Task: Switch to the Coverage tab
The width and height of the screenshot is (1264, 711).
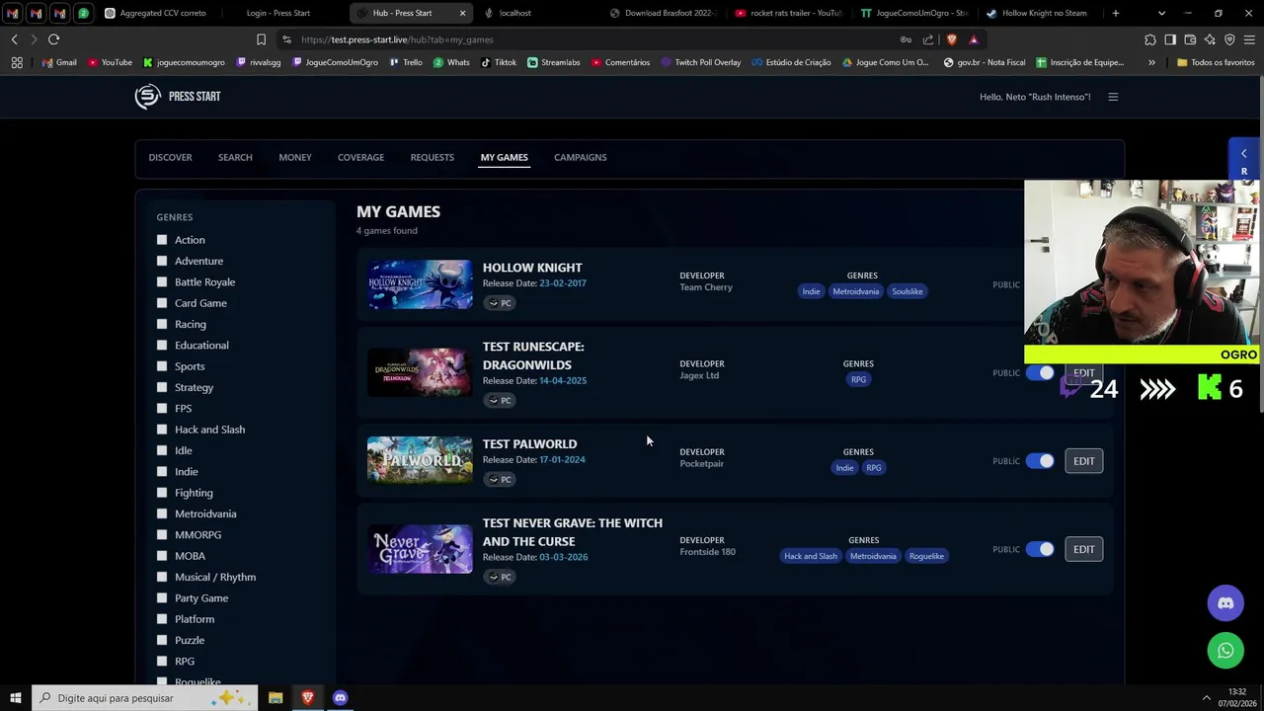Action: (360, 157)
